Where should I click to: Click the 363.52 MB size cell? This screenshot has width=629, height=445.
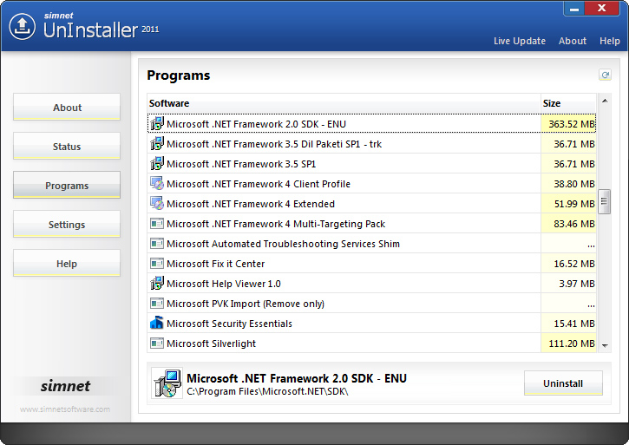(x=568, y=123)
